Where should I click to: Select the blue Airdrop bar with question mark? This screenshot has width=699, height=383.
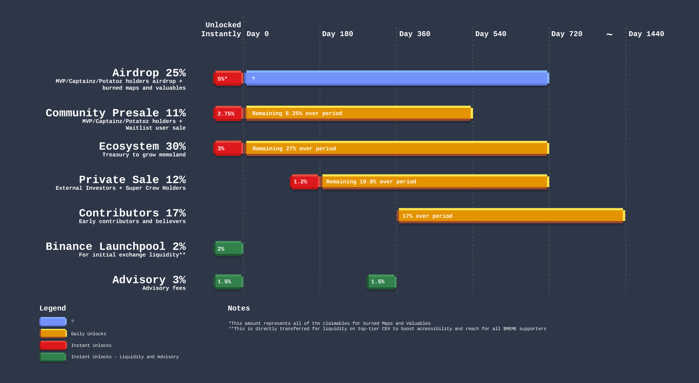(x=397, y=78)
